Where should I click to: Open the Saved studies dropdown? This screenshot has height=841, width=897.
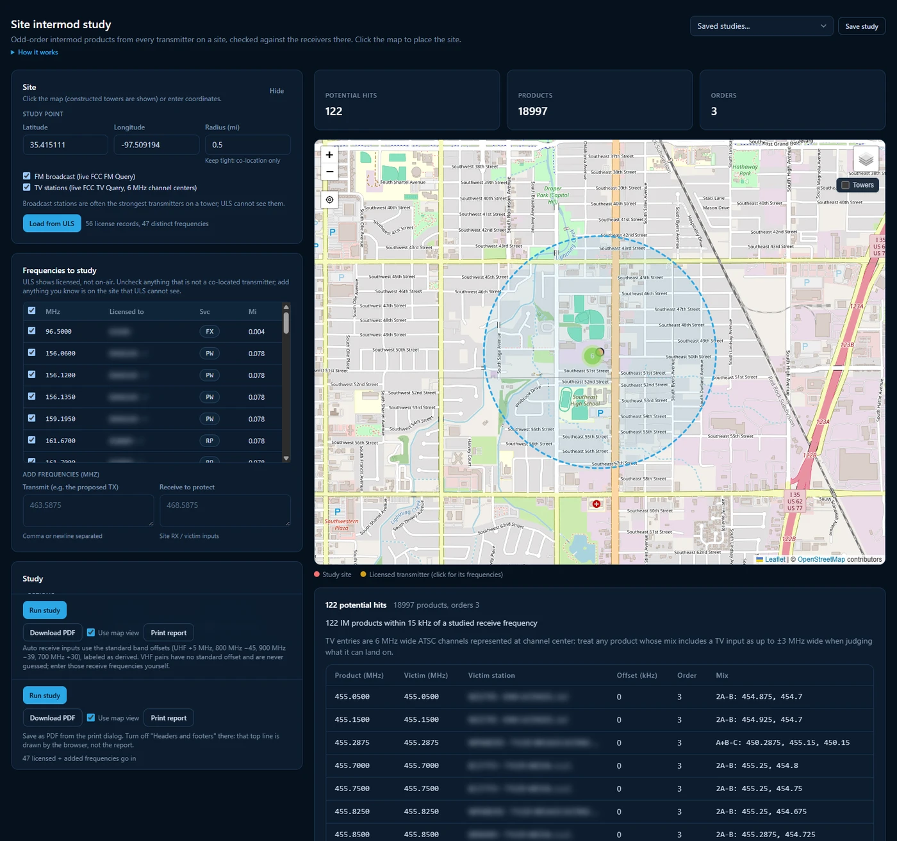tap(761, 26)
